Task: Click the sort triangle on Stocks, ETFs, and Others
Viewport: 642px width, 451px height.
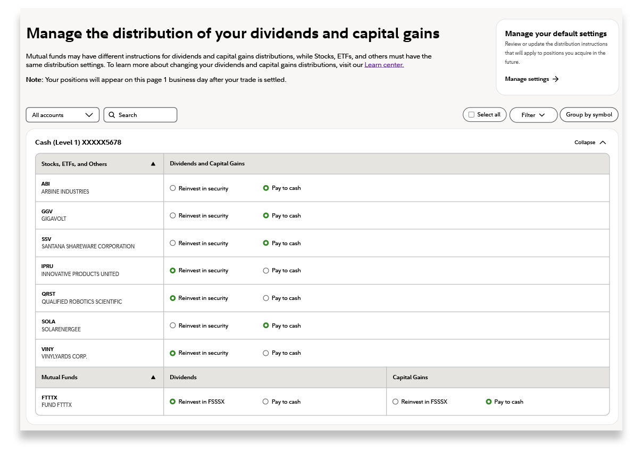Action: click(x=153, y=164)
